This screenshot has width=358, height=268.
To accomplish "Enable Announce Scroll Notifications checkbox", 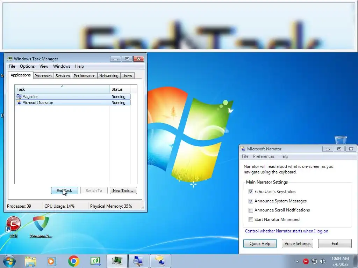I will pyautogui.click(x=251, y=210).
